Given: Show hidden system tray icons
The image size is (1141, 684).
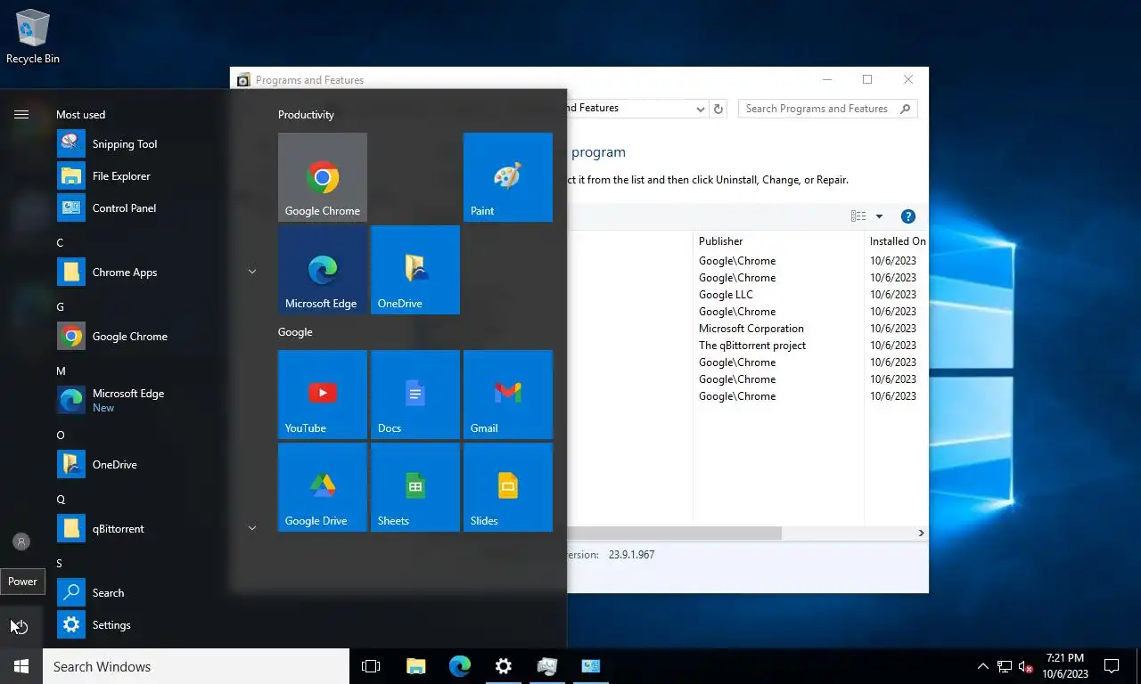Looking at the screenshot, I should pyautogui.click(x=983, y=666).
